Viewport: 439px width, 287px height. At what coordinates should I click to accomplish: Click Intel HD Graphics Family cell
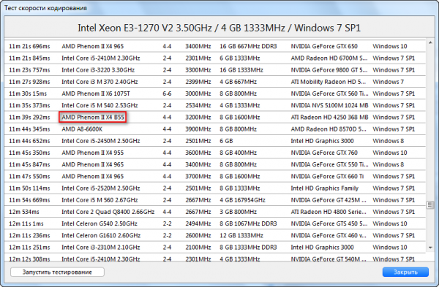[324, 188]
